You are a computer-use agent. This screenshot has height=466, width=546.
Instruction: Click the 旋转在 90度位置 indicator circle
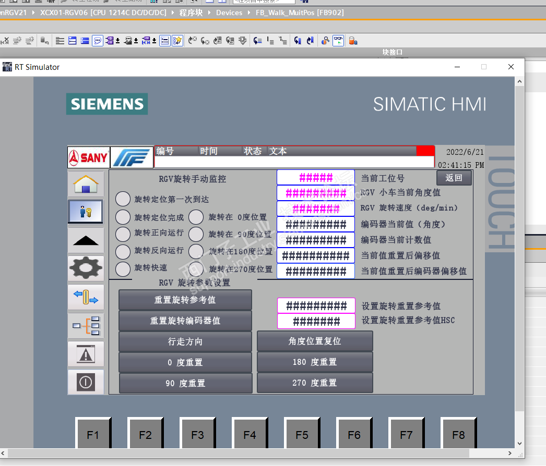pyautogui.click(x=196, y=234)
